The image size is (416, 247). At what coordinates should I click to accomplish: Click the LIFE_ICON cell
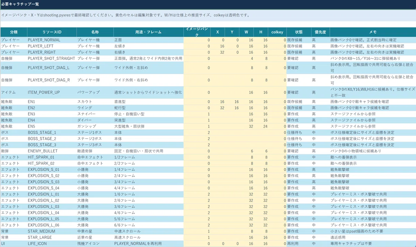pos(52,244)
